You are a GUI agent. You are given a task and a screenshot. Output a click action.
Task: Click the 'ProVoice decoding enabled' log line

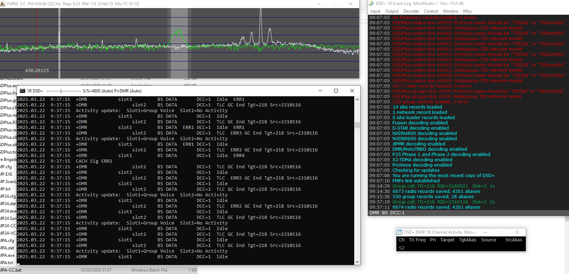coord(422,165)
